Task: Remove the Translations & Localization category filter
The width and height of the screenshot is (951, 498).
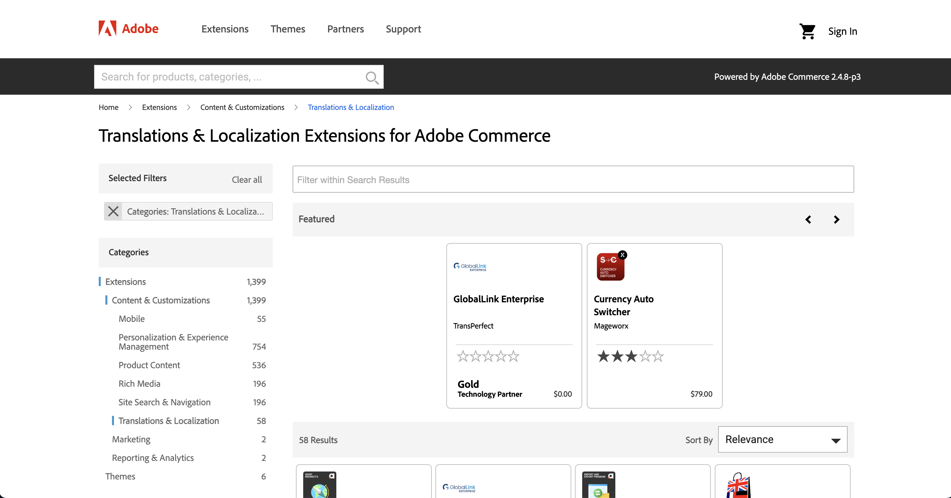Action: [x=113, y=211]
